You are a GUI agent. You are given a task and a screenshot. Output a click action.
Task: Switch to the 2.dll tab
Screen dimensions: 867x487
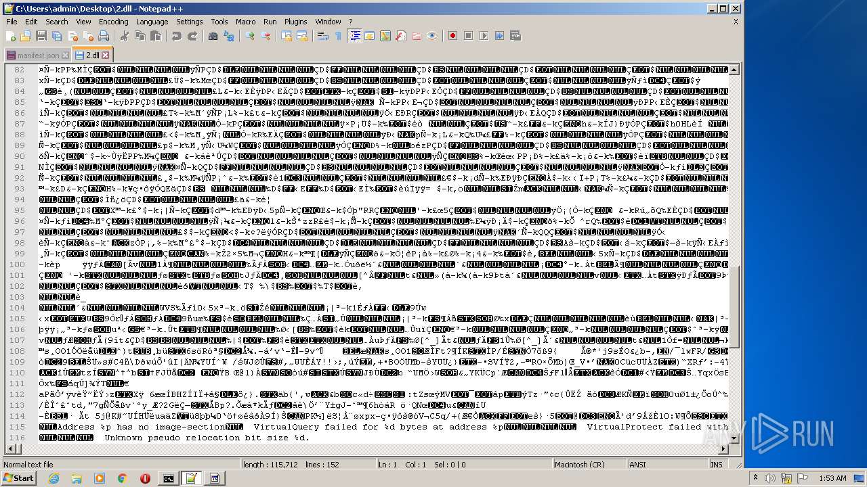(x=91, y=55)
